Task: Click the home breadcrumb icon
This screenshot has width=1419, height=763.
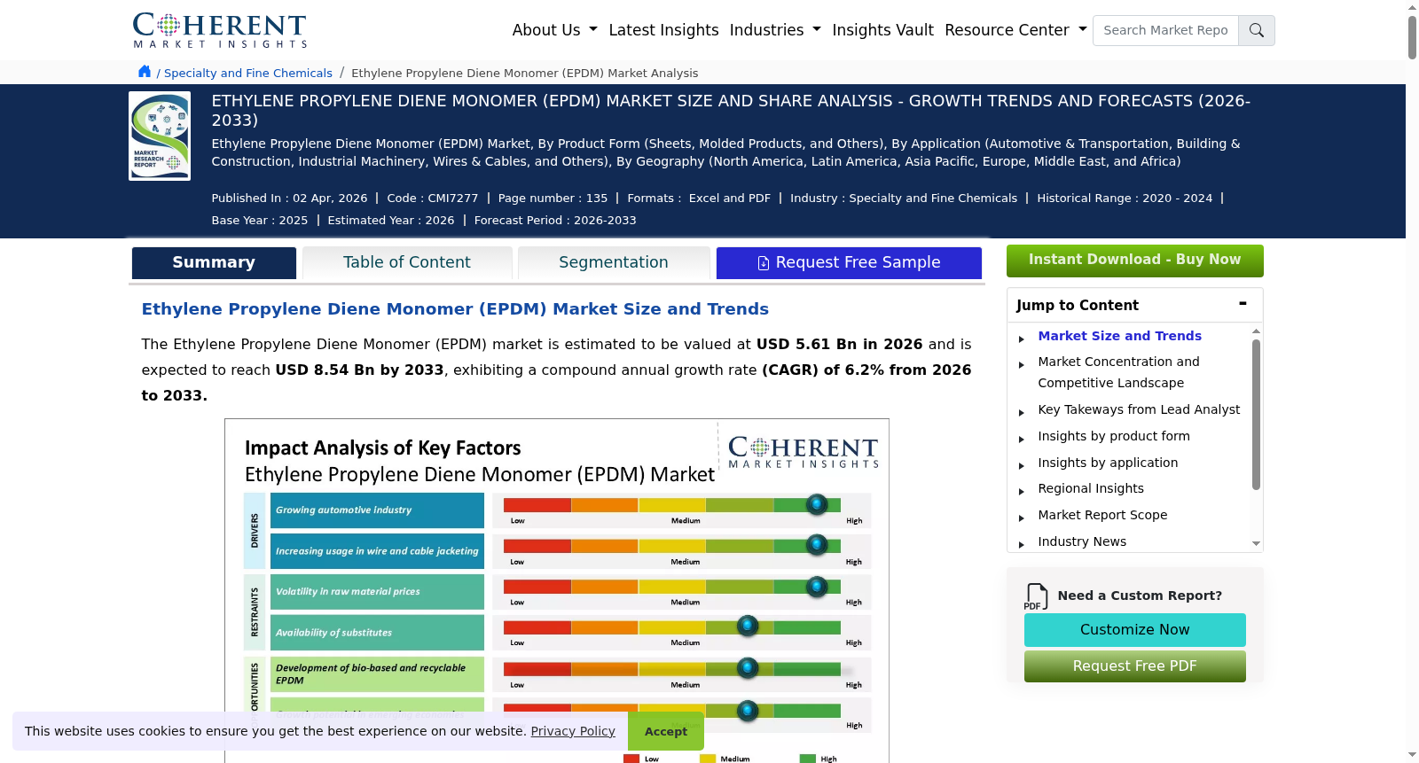Action: point(145,72)
